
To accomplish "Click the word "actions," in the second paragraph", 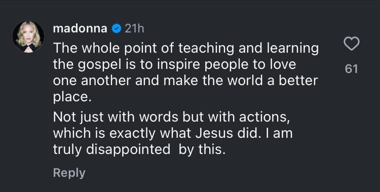I will [264, 118].
